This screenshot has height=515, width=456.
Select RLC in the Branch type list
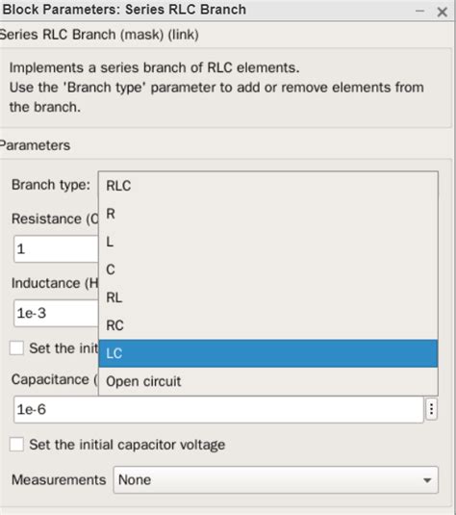click(x=267, y=186)
